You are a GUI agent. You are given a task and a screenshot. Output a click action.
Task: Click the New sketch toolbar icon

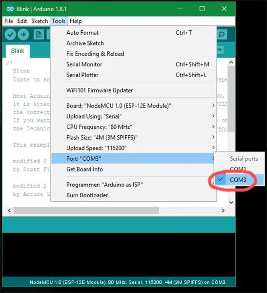pos(39,35)
